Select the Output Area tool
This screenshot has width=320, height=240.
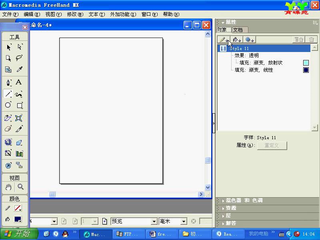pos(8,69)
